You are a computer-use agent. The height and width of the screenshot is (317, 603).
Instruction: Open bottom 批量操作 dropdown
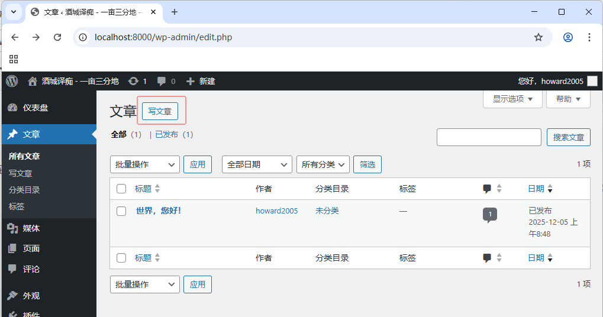point(145,284)
